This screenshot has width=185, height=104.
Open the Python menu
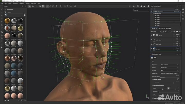pos(27,3)
